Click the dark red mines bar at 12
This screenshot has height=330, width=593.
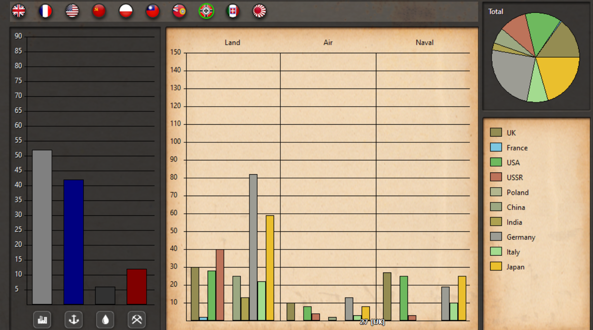coord(137,287)
